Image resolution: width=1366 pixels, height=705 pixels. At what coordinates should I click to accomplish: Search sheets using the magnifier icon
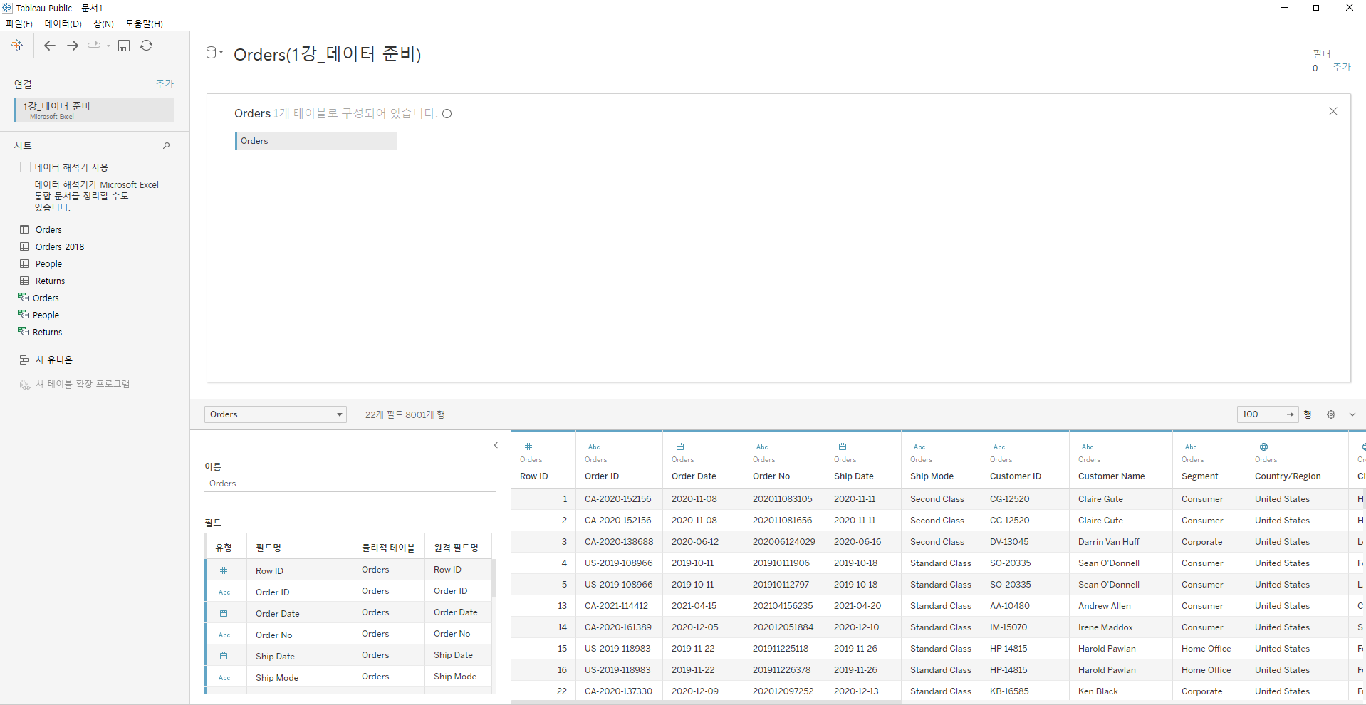coord(167,146)
